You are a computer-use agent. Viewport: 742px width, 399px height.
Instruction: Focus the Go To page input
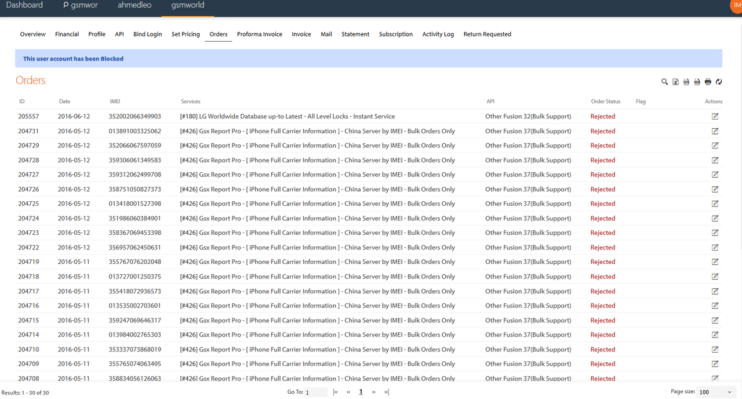pos(316,393)
